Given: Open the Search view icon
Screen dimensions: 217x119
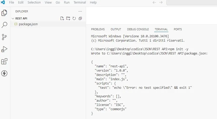Looking at the screenshot, I should (x=4, y=25).
